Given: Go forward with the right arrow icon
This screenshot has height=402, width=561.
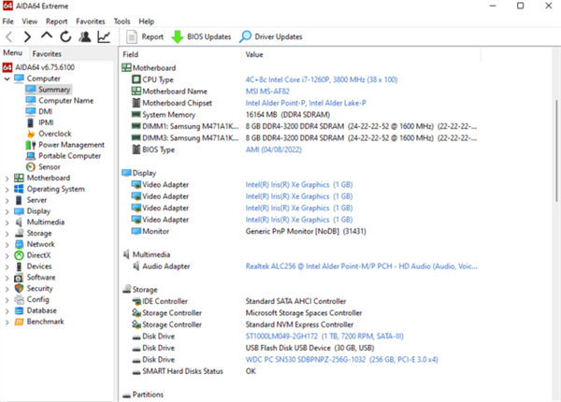Looking at the screenshot, I should tap(29, 36).
